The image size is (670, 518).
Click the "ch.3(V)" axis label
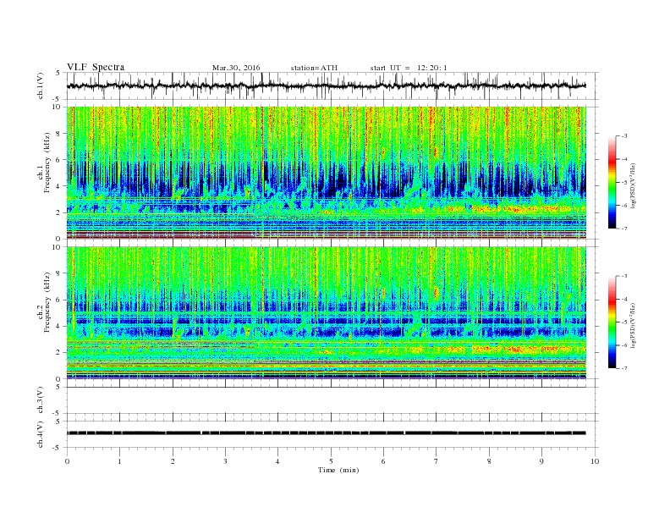pos(41,400)
